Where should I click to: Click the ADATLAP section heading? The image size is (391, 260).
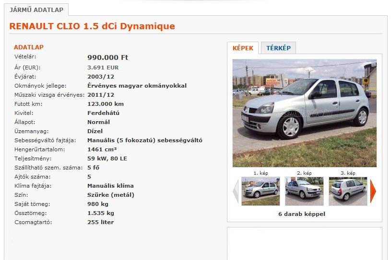[x=29, y=47]
